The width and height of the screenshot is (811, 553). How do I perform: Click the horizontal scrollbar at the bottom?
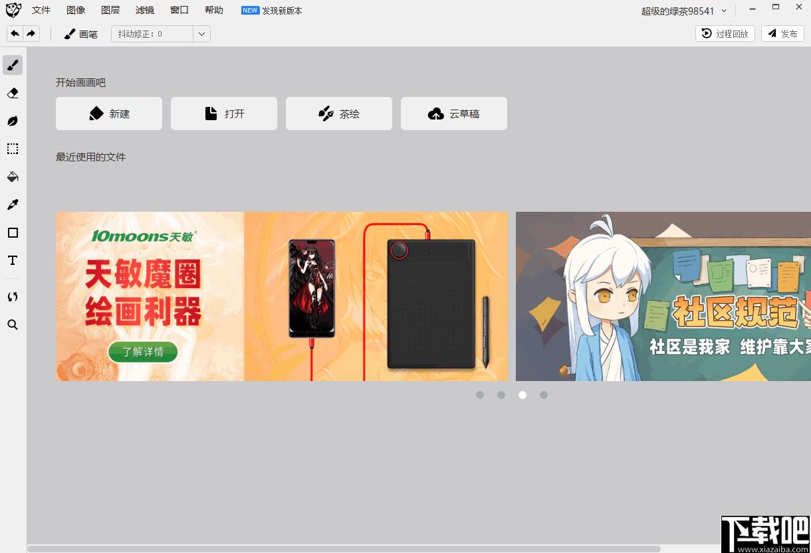pyautogui.click(x=344, y=548)
